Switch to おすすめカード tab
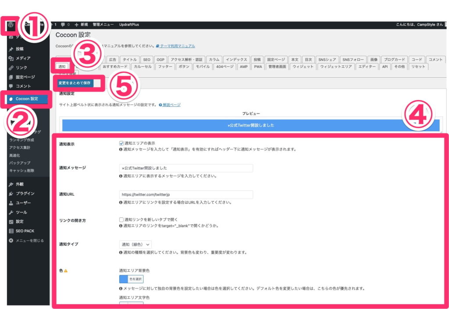The image size is (449, 309). 115,67
